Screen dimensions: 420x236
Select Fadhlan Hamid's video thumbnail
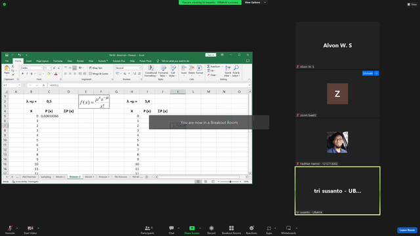click(337, 142)
